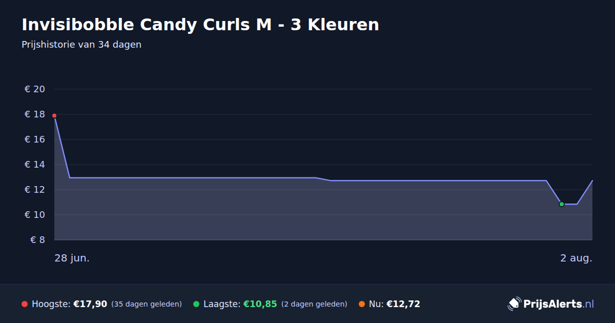Click the orange dot beside Nu legend

[x=362, y=304]
